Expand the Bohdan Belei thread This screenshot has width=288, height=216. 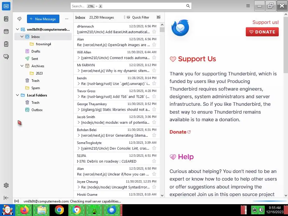(79, 135)
